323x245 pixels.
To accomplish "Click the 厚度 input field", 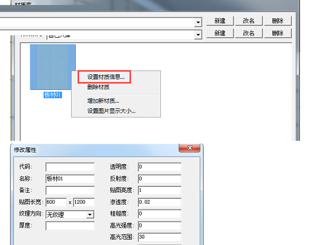I will 70,226.
